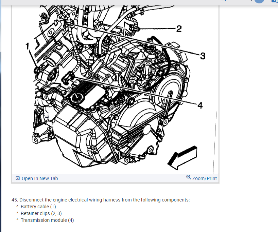Click the Open In New Tab window icon

pyautogui.click(x=18, y=178)
